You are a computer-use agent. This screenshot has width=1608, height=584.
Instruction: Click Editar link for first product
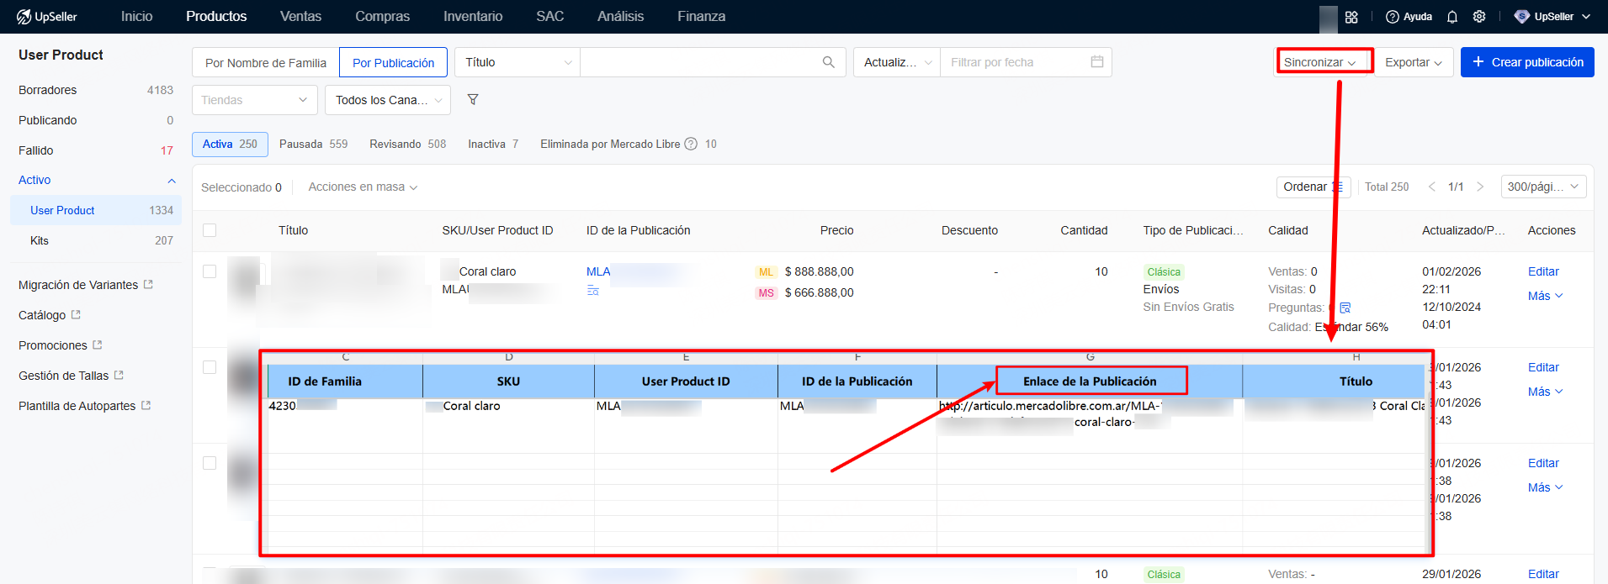[x=1542, y=271]
